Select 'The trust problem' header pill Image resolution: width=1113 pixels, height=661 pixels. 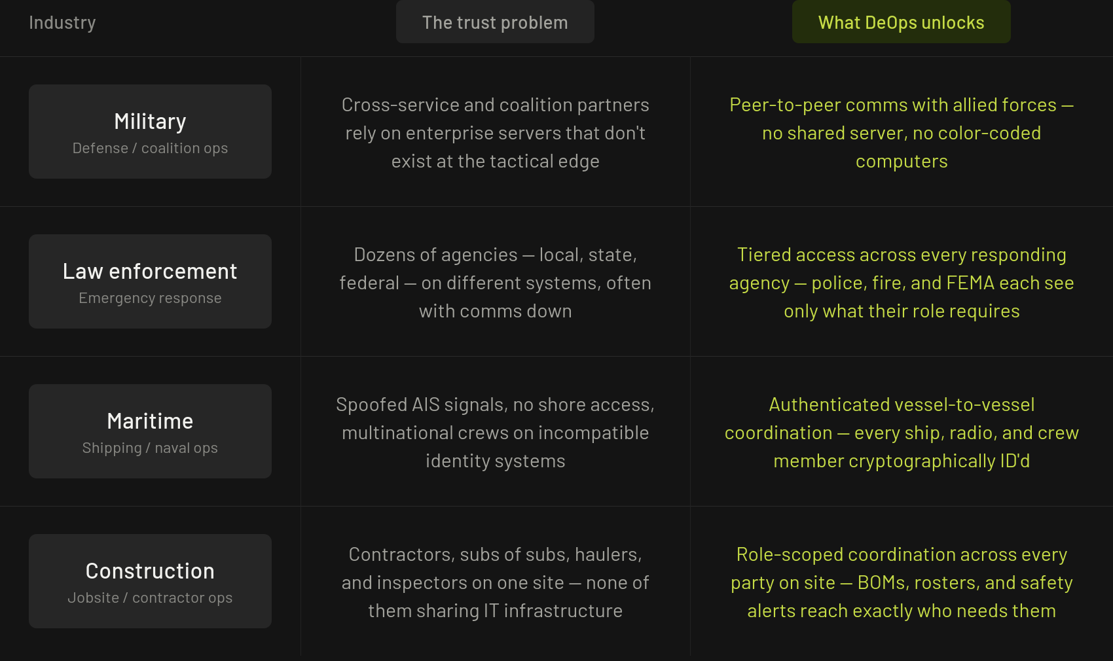[495, 22]
